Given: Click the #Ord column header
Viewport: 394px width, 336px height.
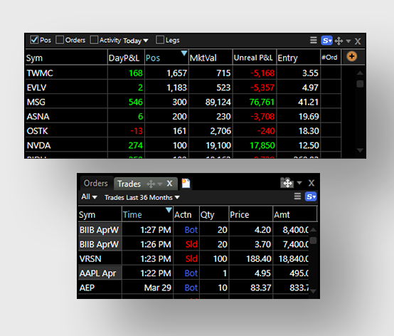Looking at the screenshot, I should pos(331,58).
